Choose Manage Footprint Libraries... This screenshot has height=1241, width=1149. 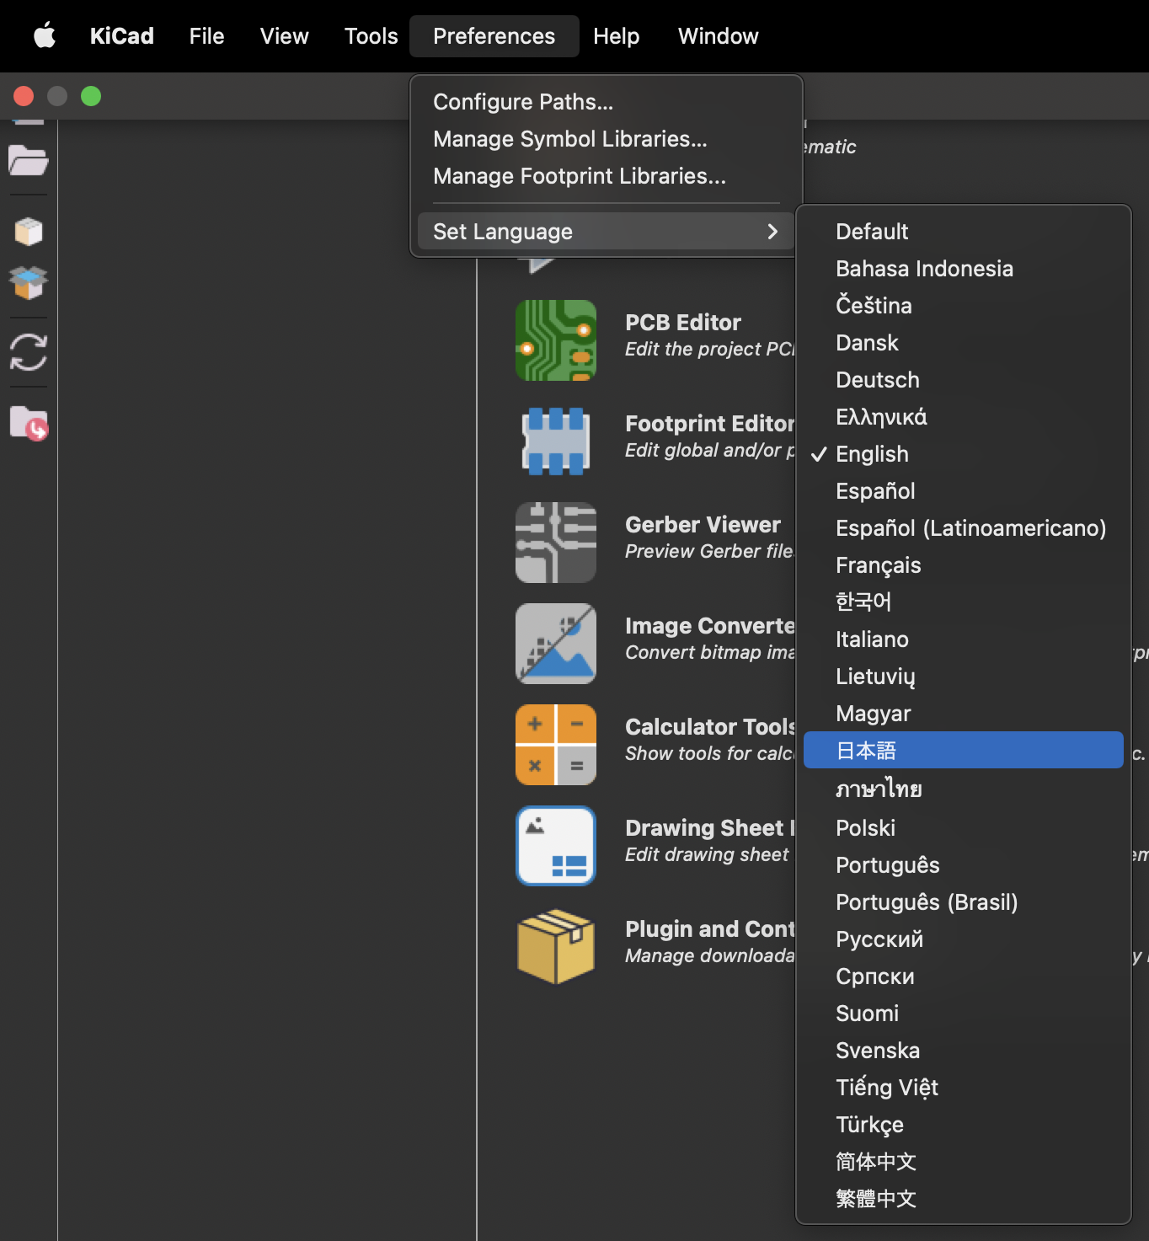607,176
